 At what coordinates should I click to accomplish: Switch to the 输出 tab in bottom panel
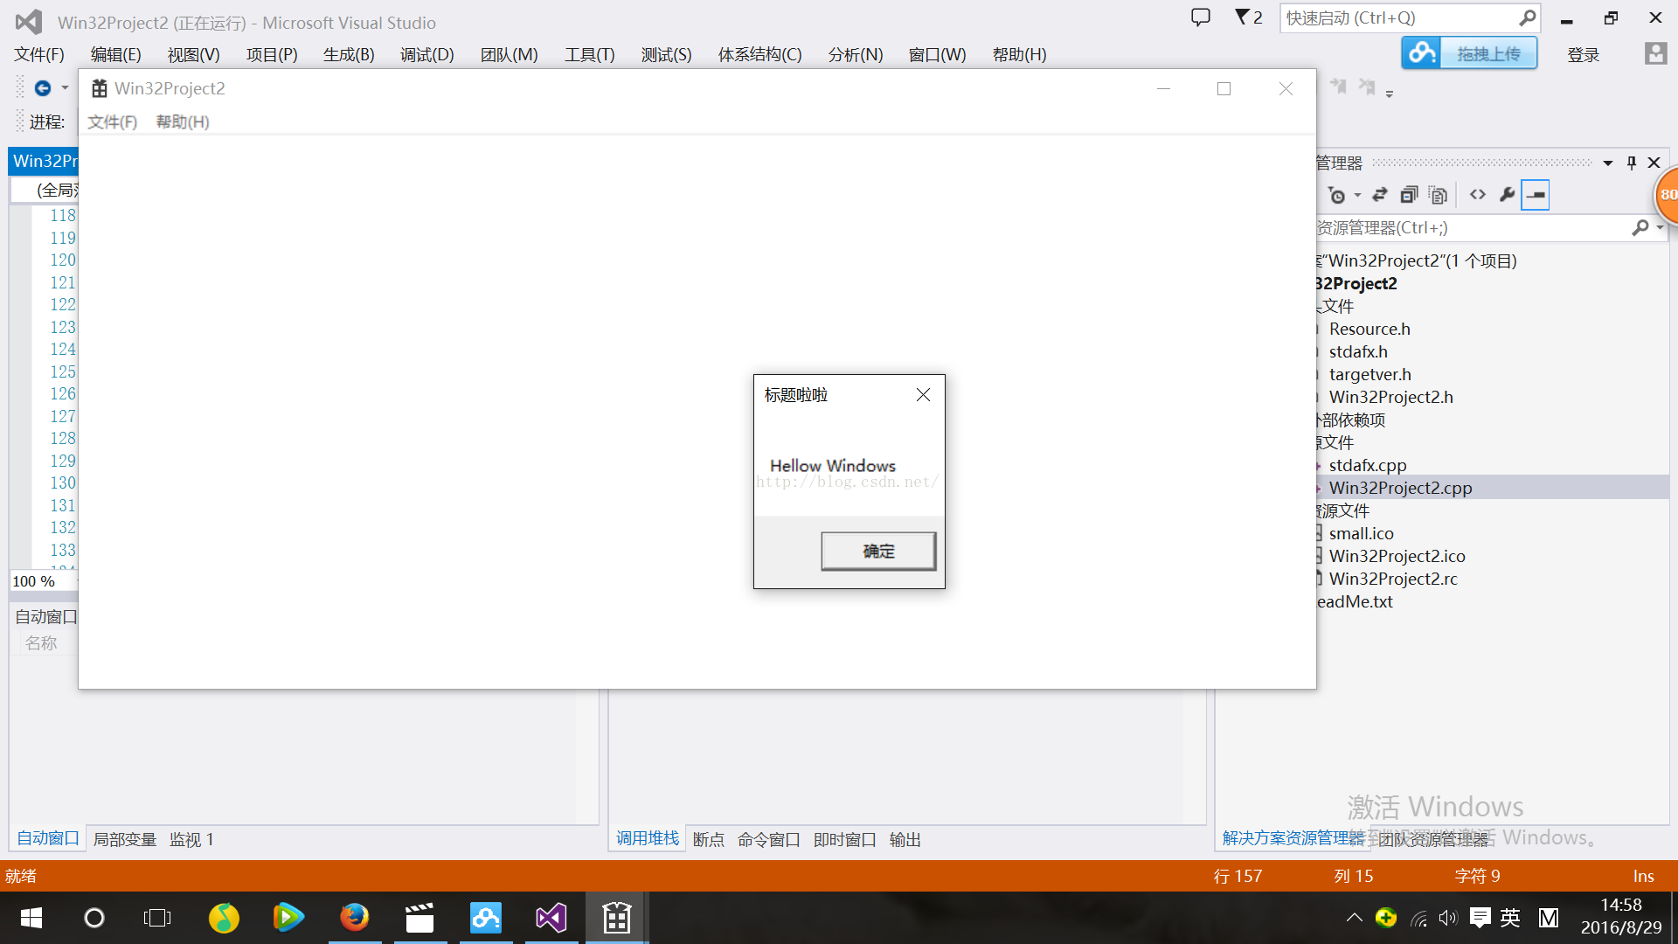click(x=904, y=839)
